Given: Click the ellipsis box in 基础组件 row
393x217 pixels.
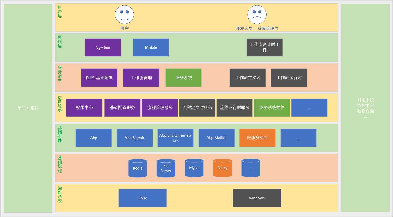Looking at the screenshot, I should click(298, 138).
